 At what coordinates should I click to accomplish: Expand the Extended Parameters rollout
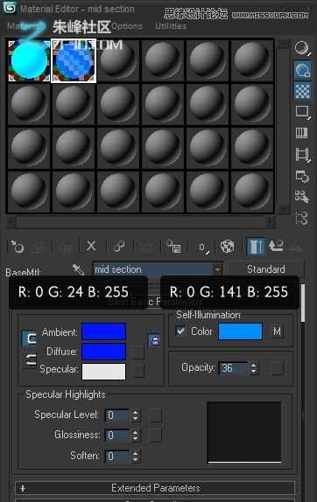click(155, 488)
